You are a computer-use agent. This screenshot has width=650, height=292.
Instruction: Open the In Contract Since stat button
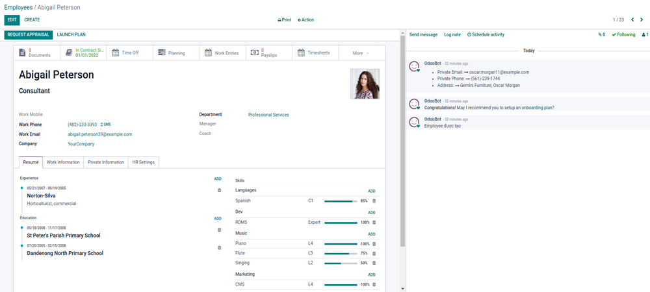point(83,53)
